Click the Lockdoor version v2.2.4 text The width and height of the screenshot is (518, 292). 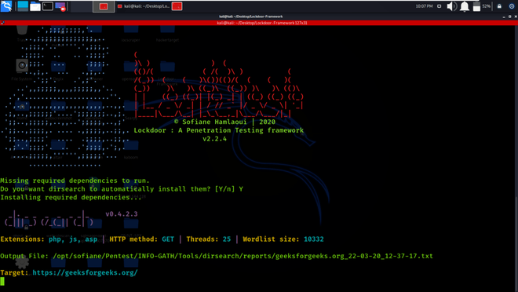[215, 139]
